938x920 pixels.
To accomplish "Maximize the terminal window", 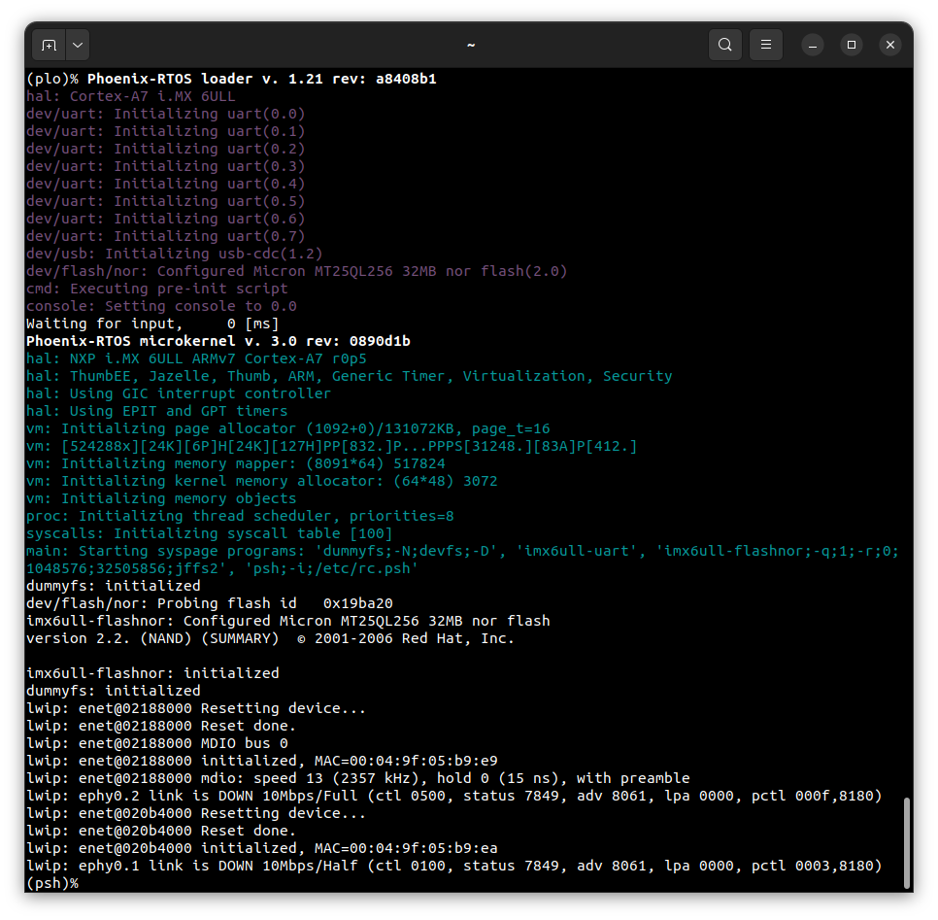I will click(x=852, y=45).
